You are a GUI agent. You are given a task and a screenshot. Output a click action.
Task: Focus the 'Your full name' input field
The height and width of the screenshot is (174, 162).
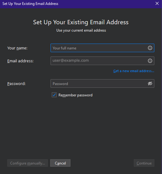102,48
